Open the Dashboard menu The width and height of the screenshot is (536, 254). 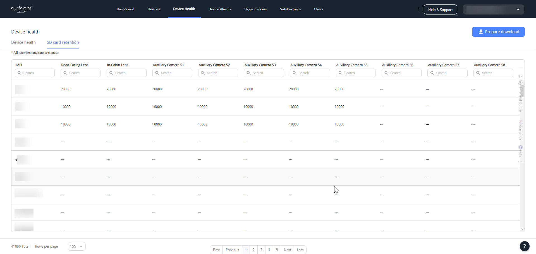tap(125, 9)
